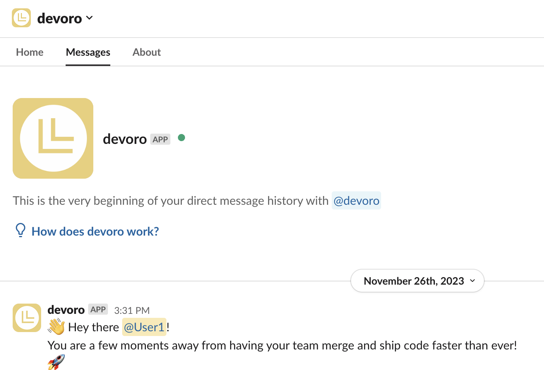Click the waving hand emoji
The image size is (544, 370).
pyautogui.click(x=56, y=327)
